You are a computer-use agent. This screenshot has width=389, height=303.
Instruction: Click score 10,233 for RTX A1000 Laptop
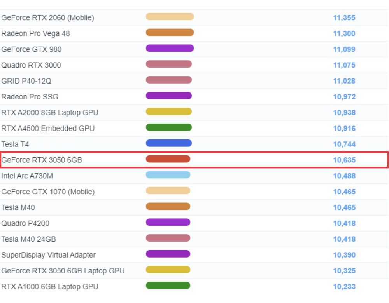coord(344,287)
